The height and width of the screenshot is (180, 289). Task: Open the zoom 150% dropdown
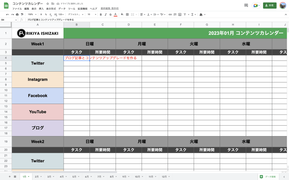32,14
